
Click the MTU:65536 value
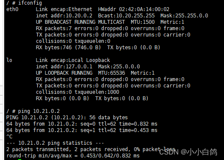click(x=111, y=73)
